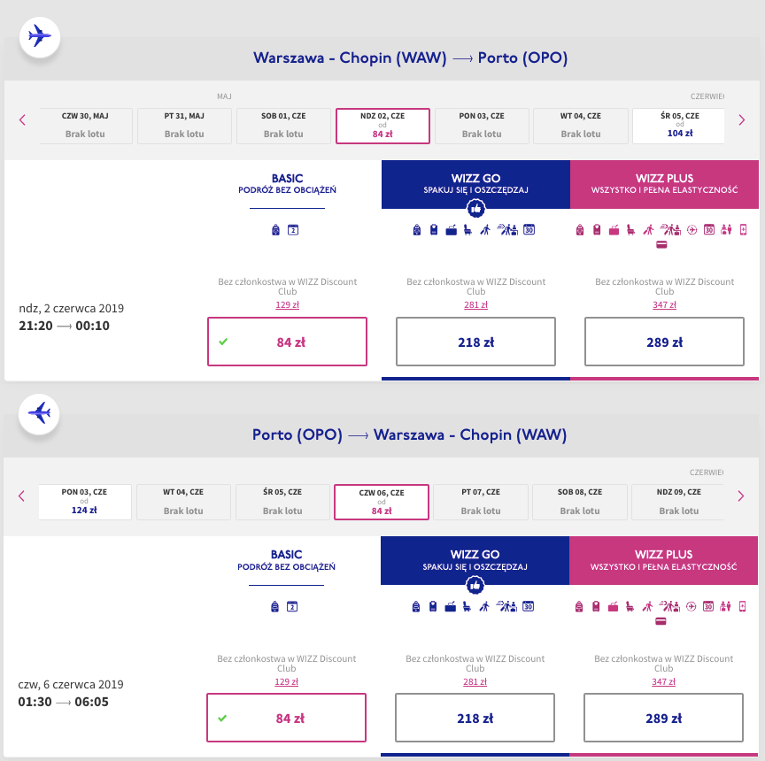
Task: Show earlier dates for Warszawa to Porto
Action: point(23,120)
